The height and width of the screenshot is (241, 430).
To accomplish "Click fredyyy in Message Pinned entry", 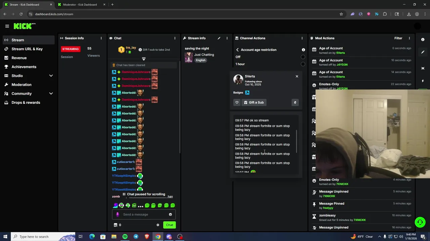I will [x=328, y=208].
